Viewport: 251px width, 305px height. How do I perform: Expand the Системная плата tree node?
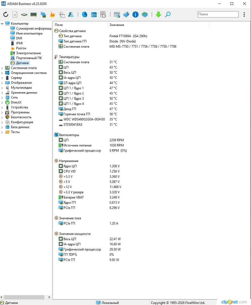2,68
